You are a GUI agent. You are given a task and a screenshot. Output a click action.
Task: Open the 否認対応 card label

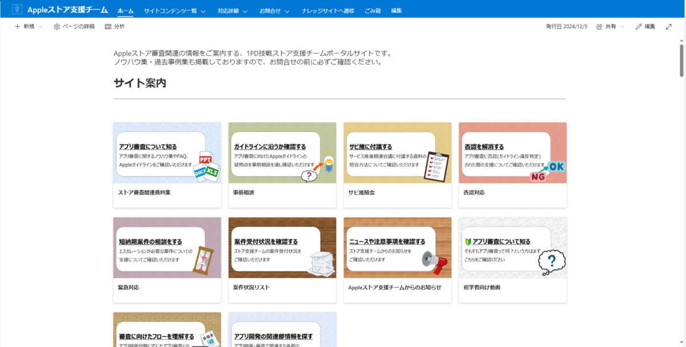474,193
